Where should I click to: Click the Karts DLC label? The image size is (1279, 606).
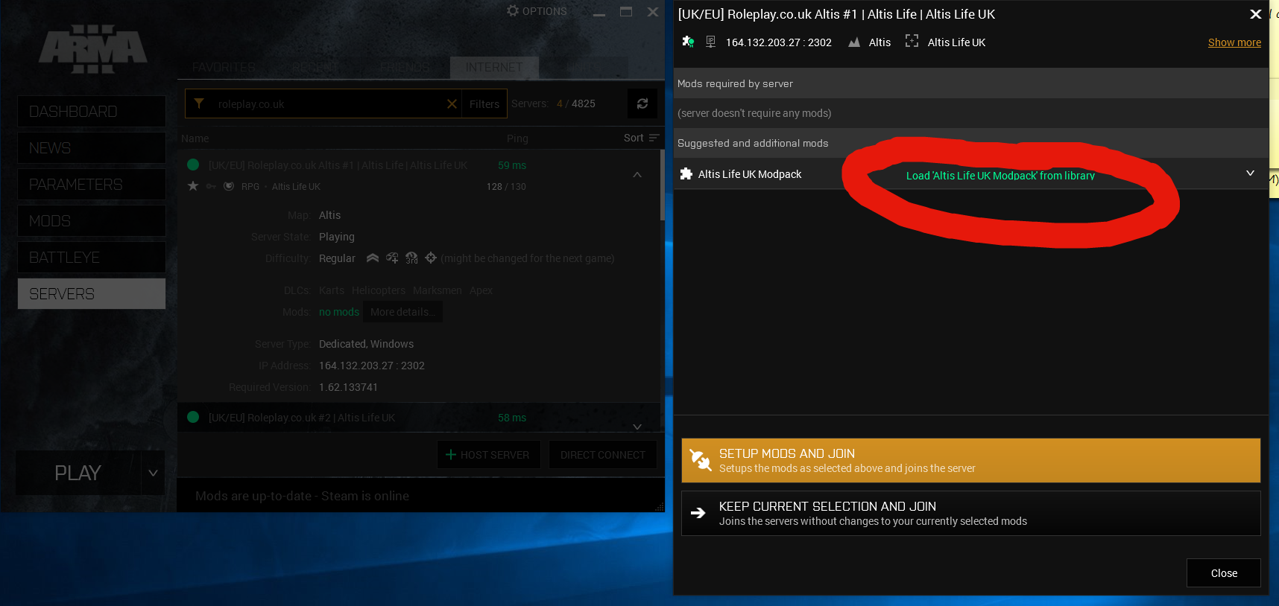[x=332, y=290]
